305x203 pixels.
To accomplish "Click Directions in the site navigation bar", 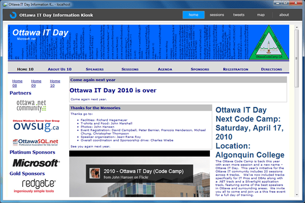I will pyautogui.click(x=271, y=69).
